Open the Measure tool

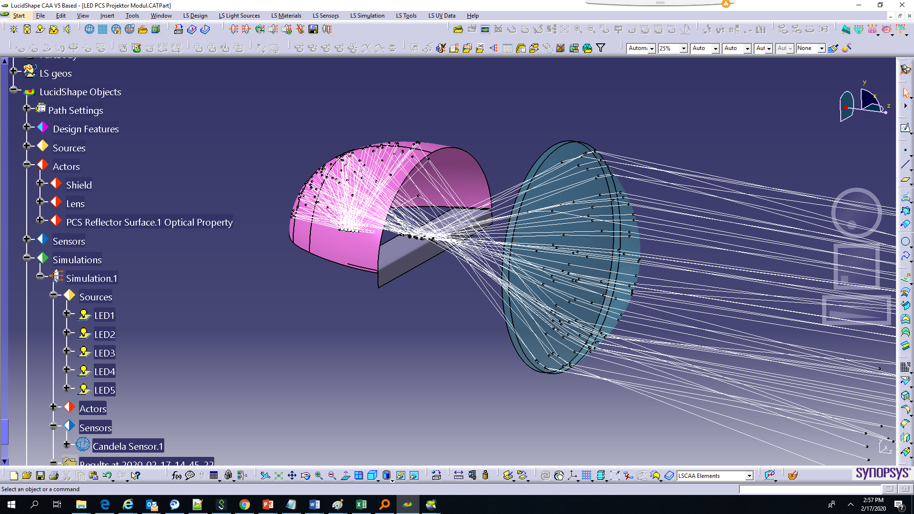459,475
